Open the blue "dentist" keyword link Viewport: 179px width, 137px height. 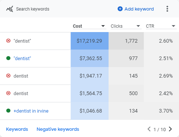pos(22,58)
